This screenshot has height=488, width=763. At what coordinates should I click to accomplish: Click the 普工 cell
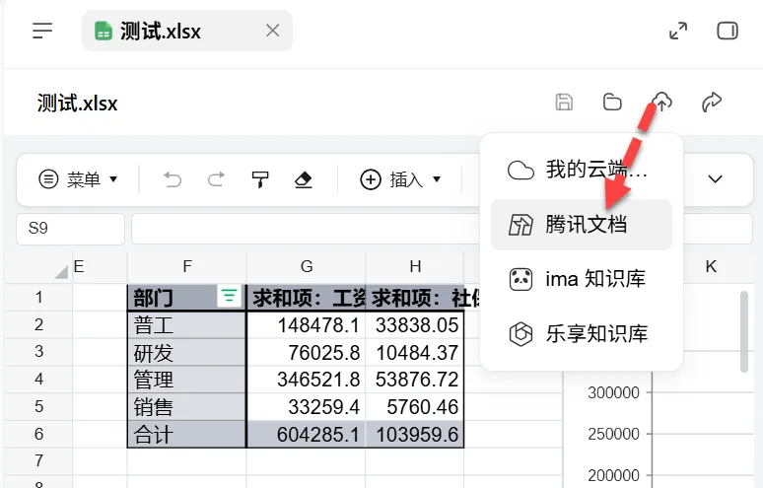tap(187, 325)
